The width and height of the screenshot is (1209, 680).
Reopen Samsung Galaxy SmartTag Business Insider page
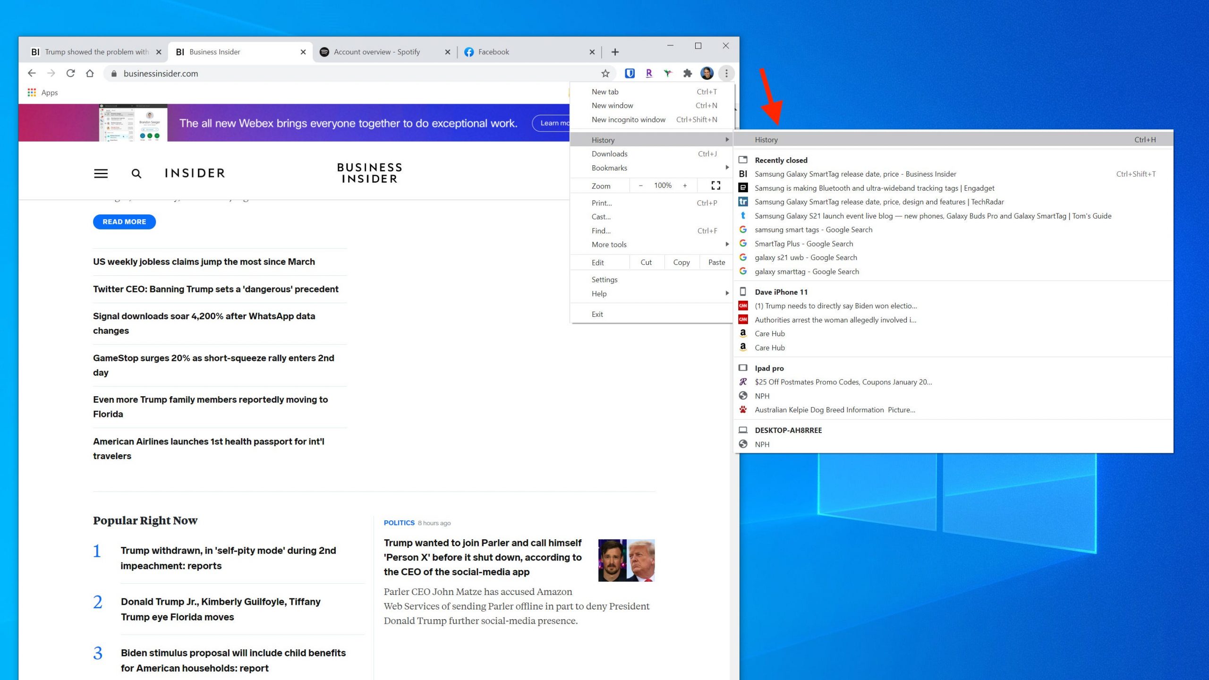pos(953,174)
